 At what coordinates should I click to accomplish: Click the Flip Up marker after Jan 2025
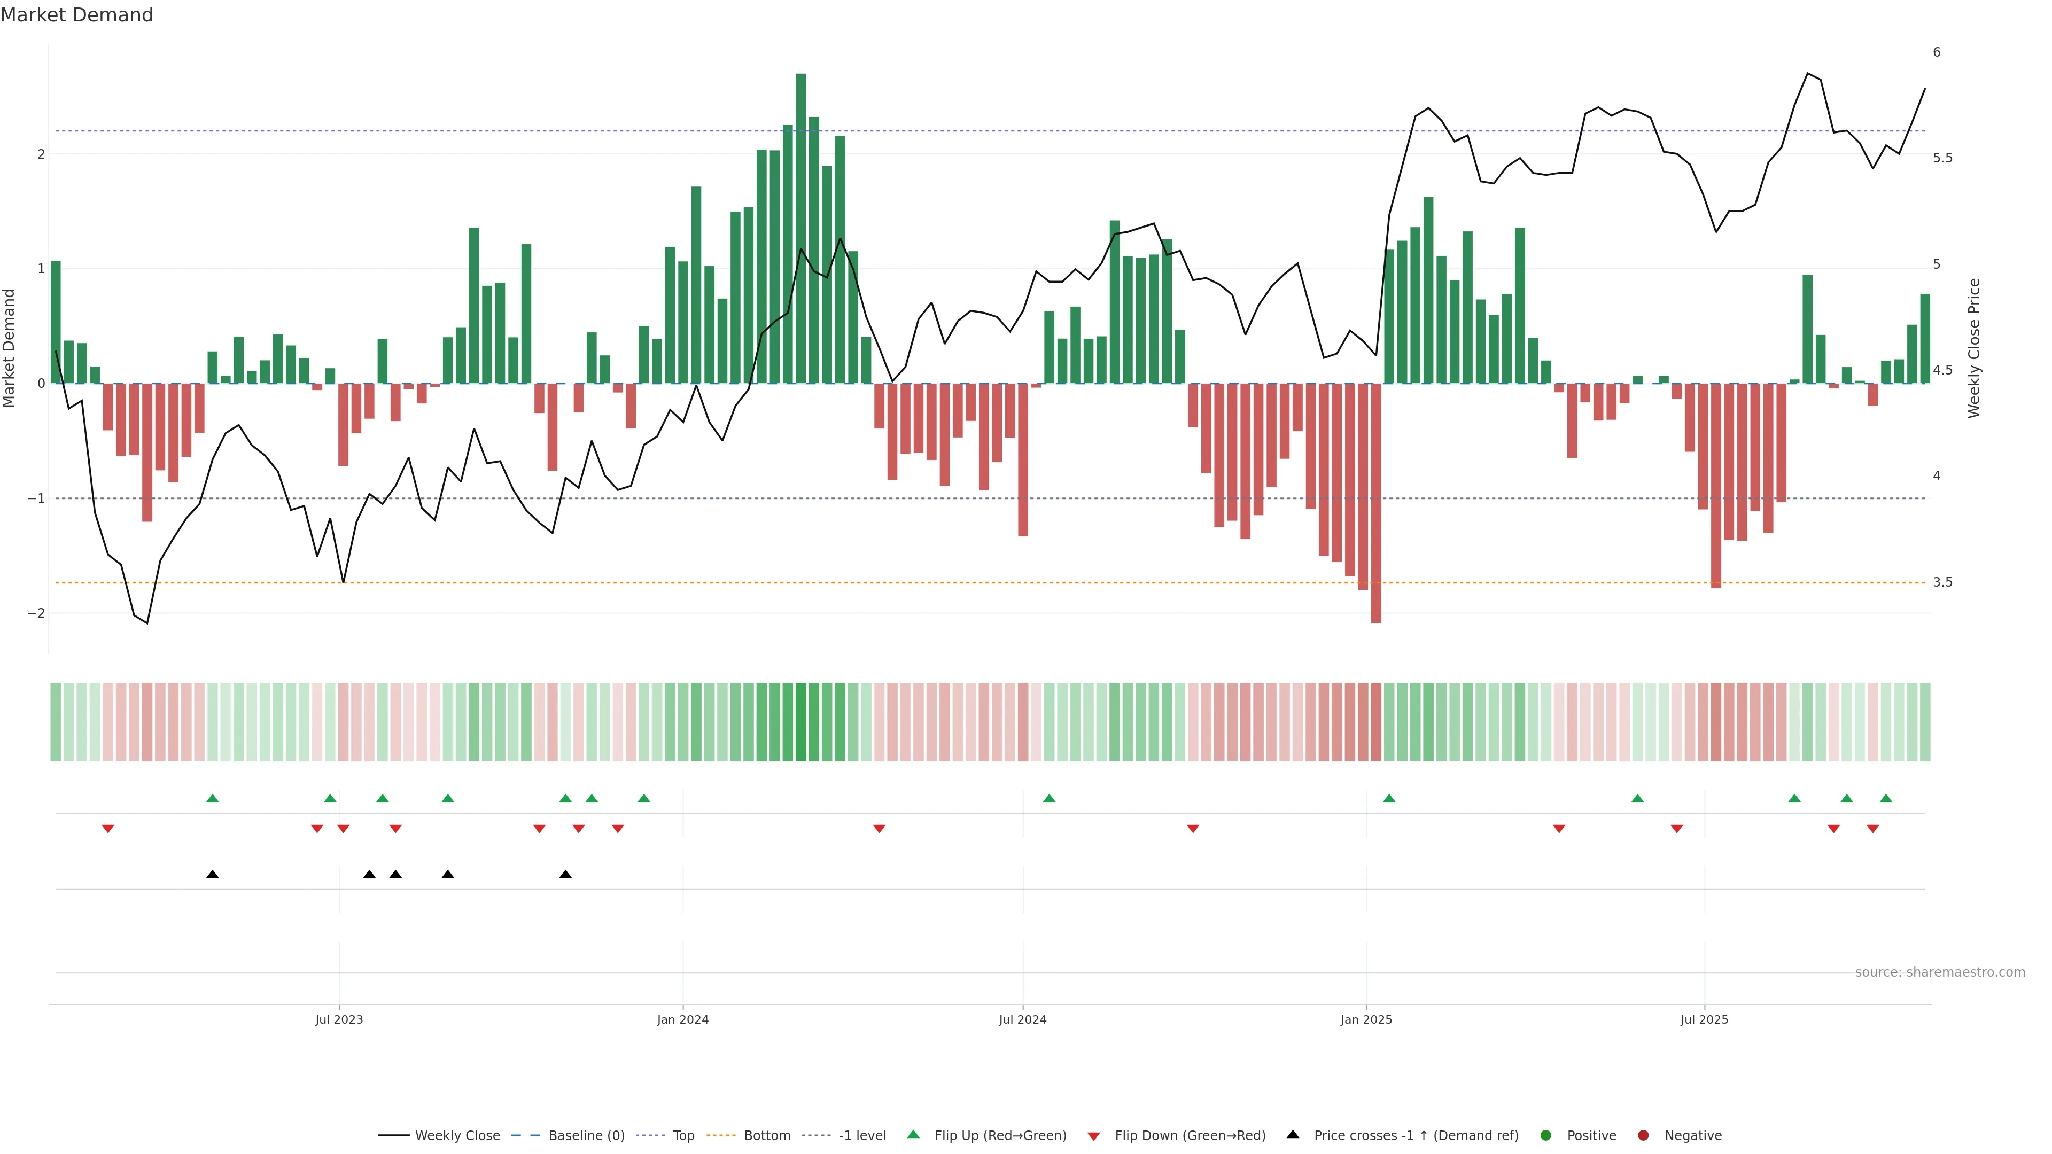pos(1389,798)
